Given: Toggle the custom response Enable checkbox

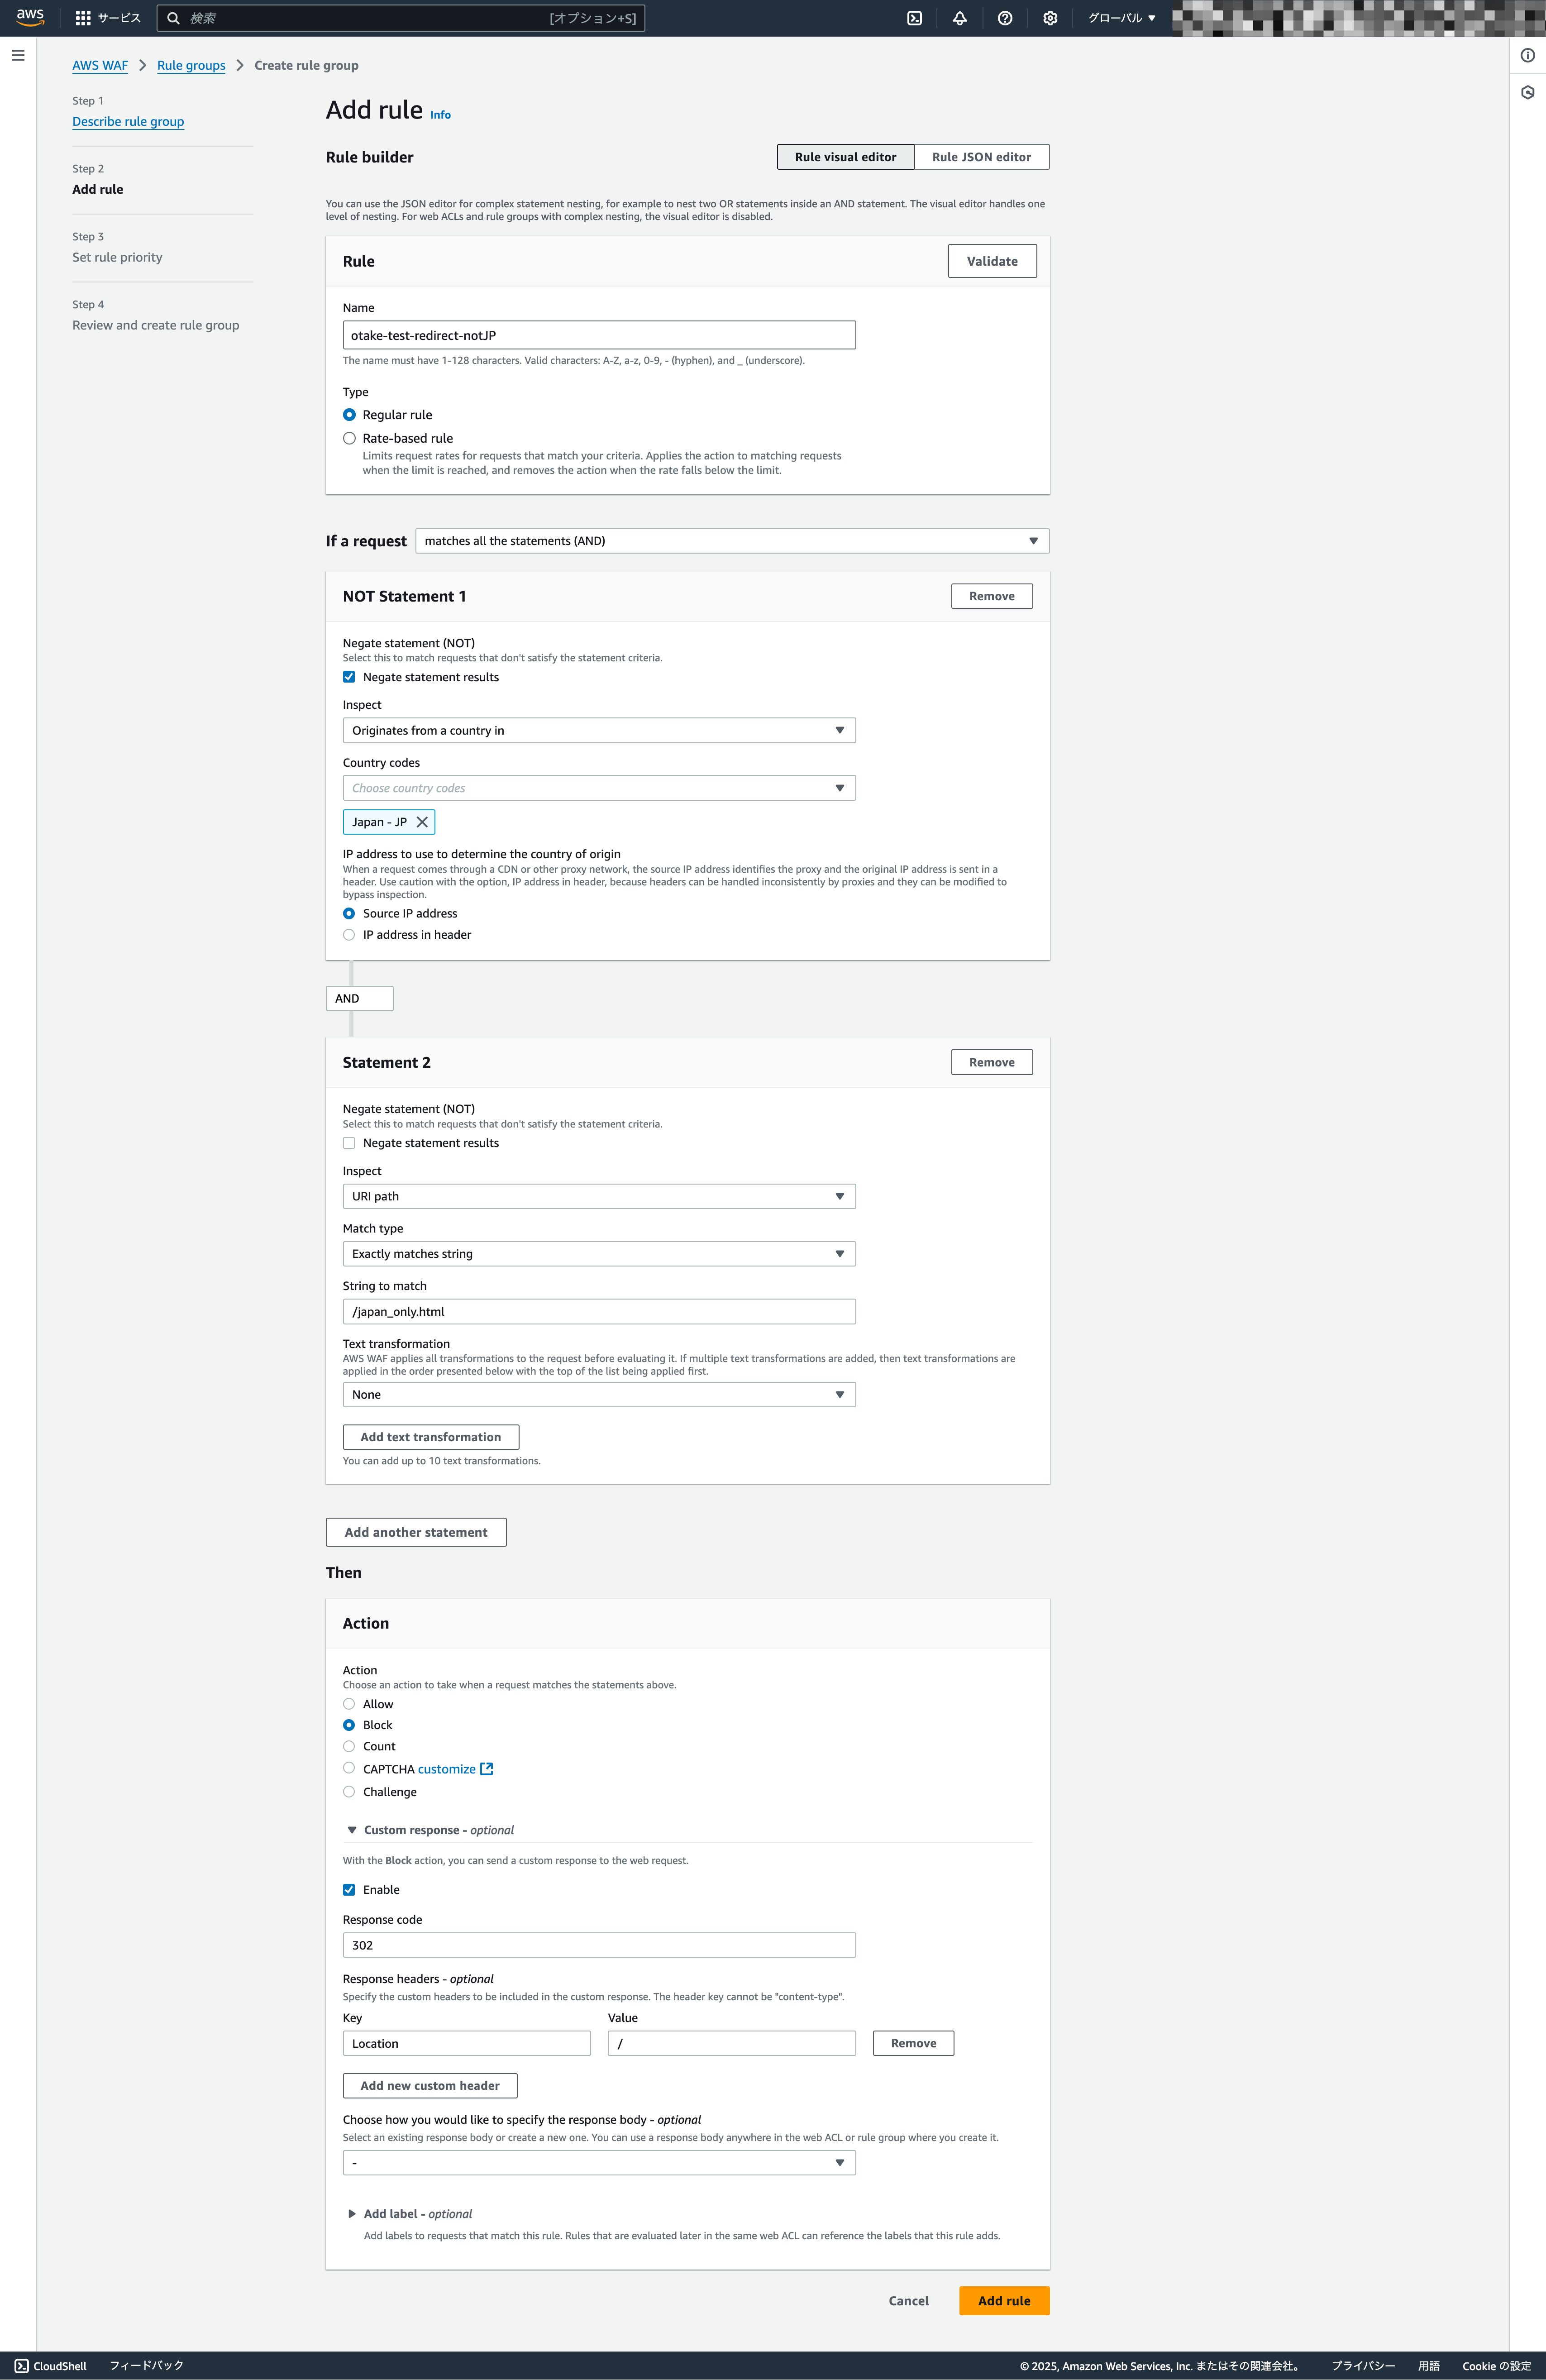Looking at the screenshot, I should coord(349,1890).
